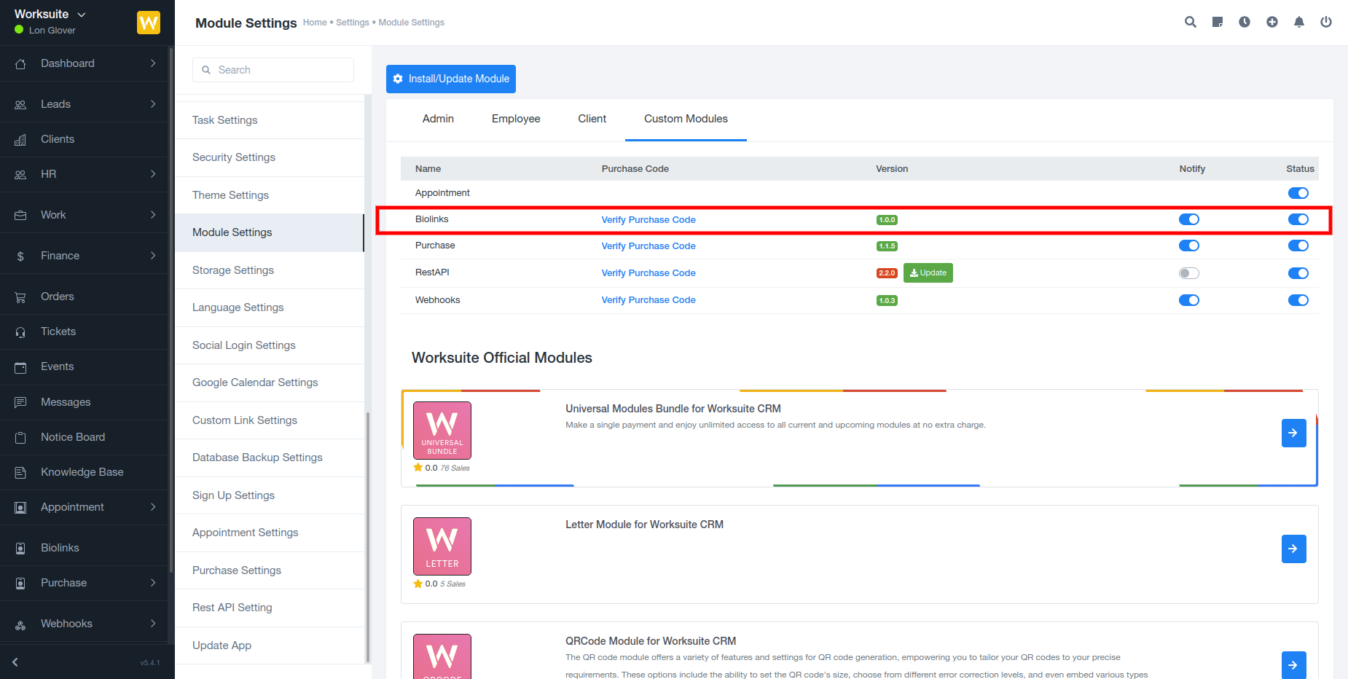Switch to Admin tab
The width and height of the screenshot is (1348, 679).
438,119
